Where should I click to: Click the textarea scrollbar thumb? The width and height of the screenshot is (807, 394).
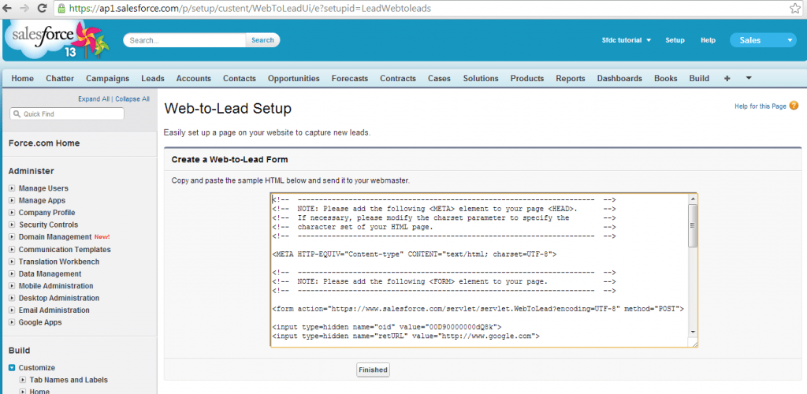(x=693, y=225)
